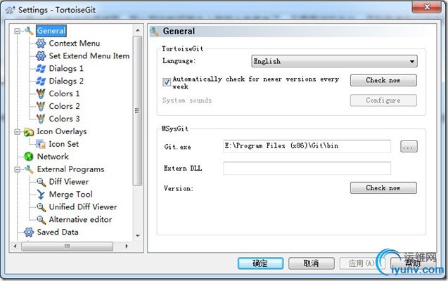The width and height of the screenshot is (448, 281).
Task: Click the Unified Diff Viewer magnifier icon
Action: click(x=41, y=207)
